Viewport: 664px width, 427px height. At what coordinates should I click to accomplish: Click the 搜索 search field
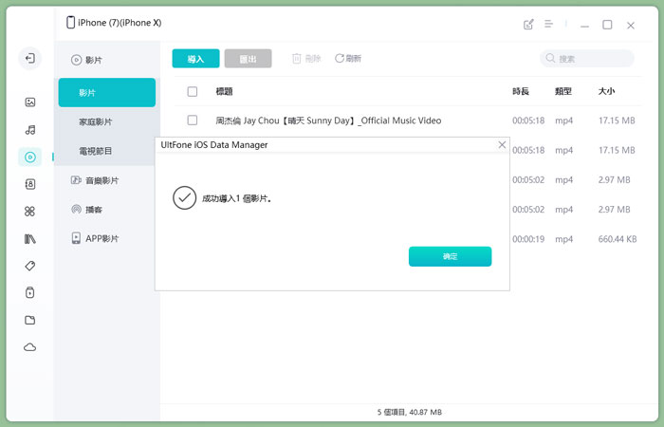[588, 59]
